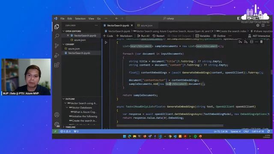Click 'Ln 73, Col 36' in status bar

(x=220, y=131)
